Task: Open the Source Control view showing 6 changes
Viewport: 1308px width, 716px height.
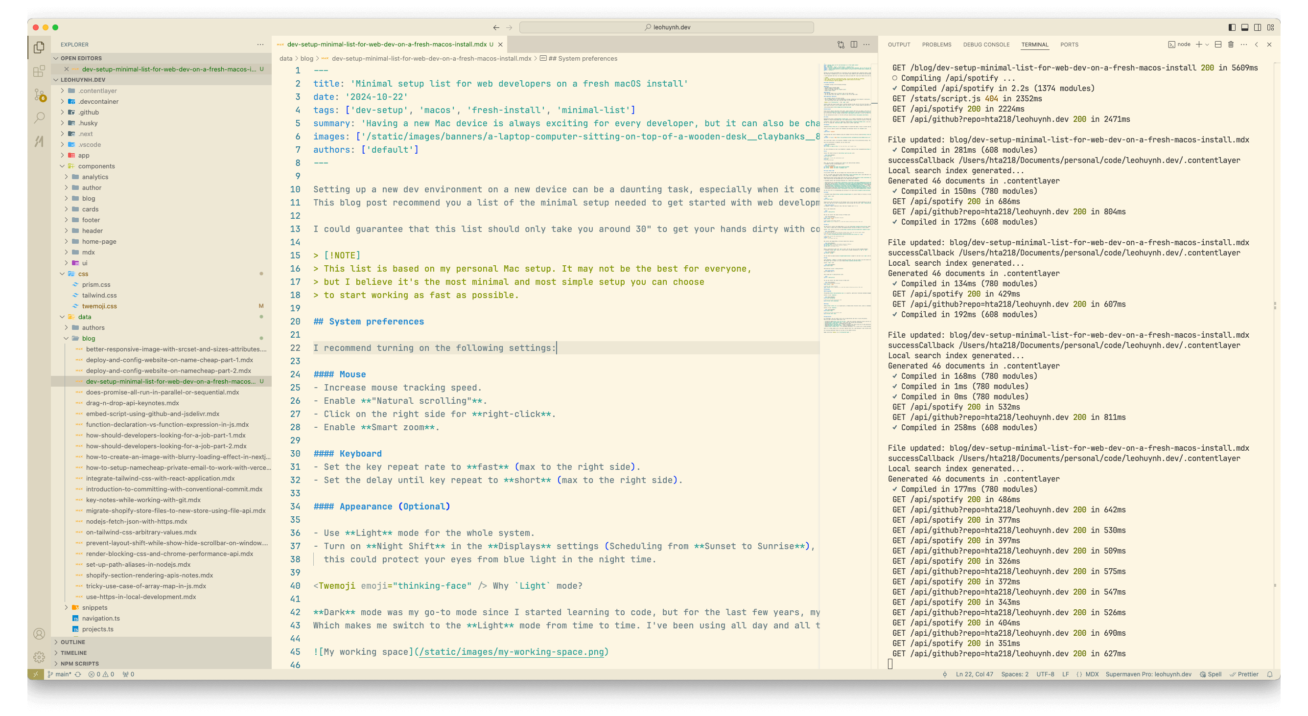Action: pyautogui.click(x=39, y=94)
